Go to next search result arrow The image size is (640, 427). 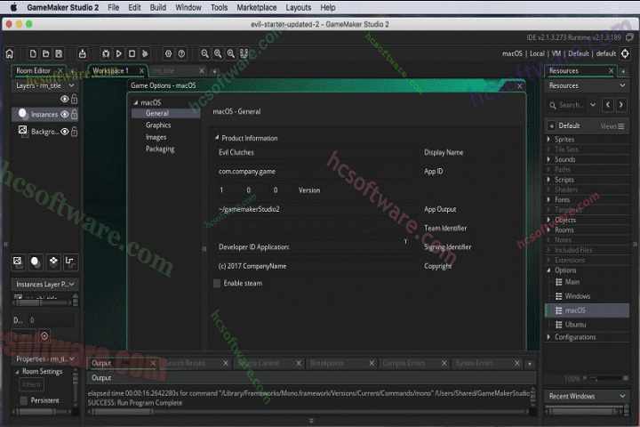point(621,105)
